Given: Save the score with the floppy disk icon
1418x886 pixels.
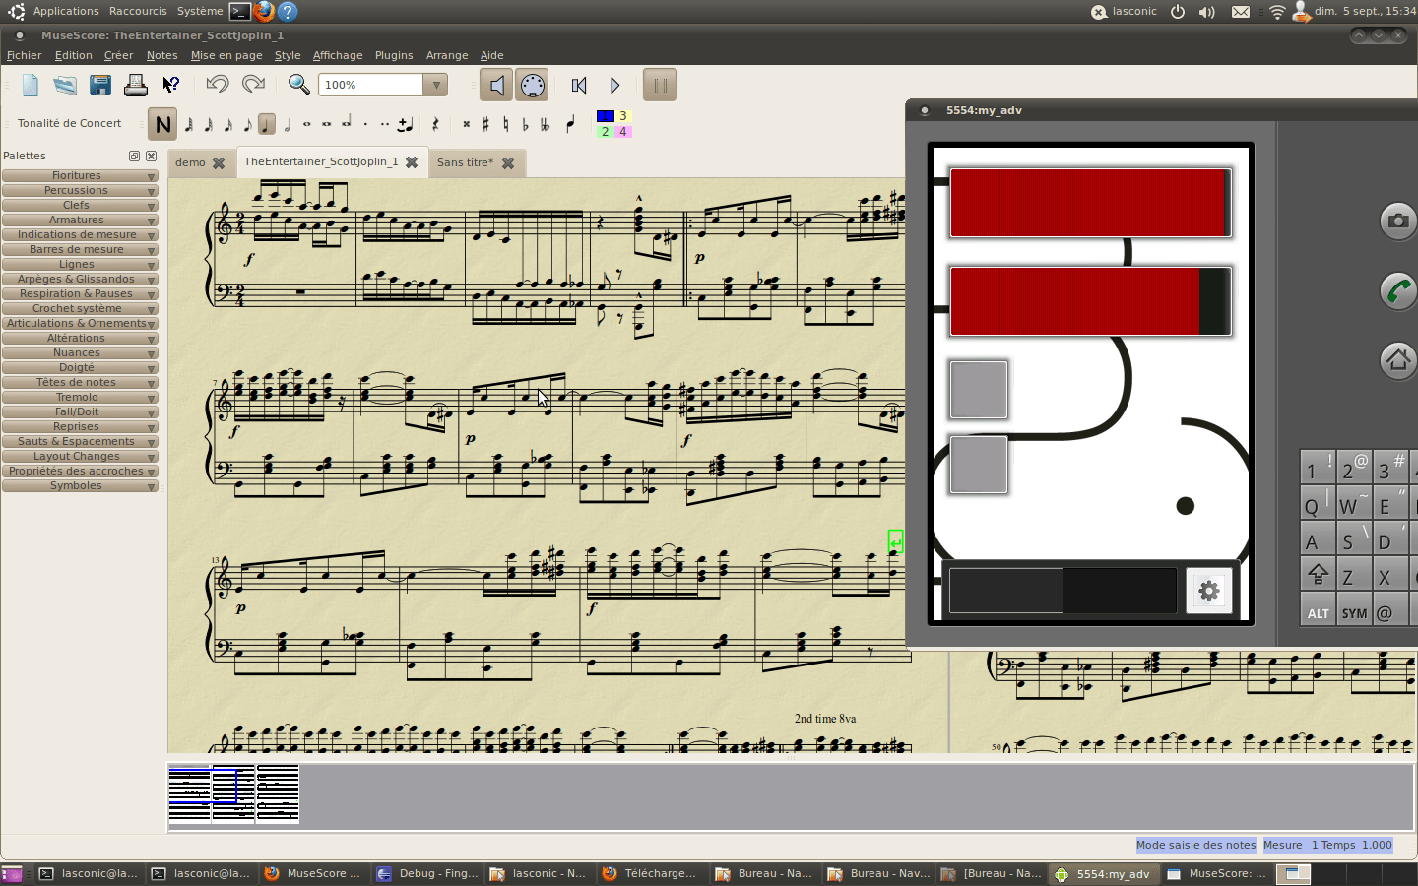Looking at the screenshot, I should [x=100, y=86].
